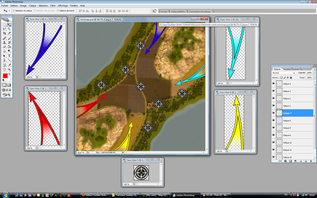The width and height of the screenshot is (317, 198).
Task: Open the Layers panel options menu
Action: point(315,69)
